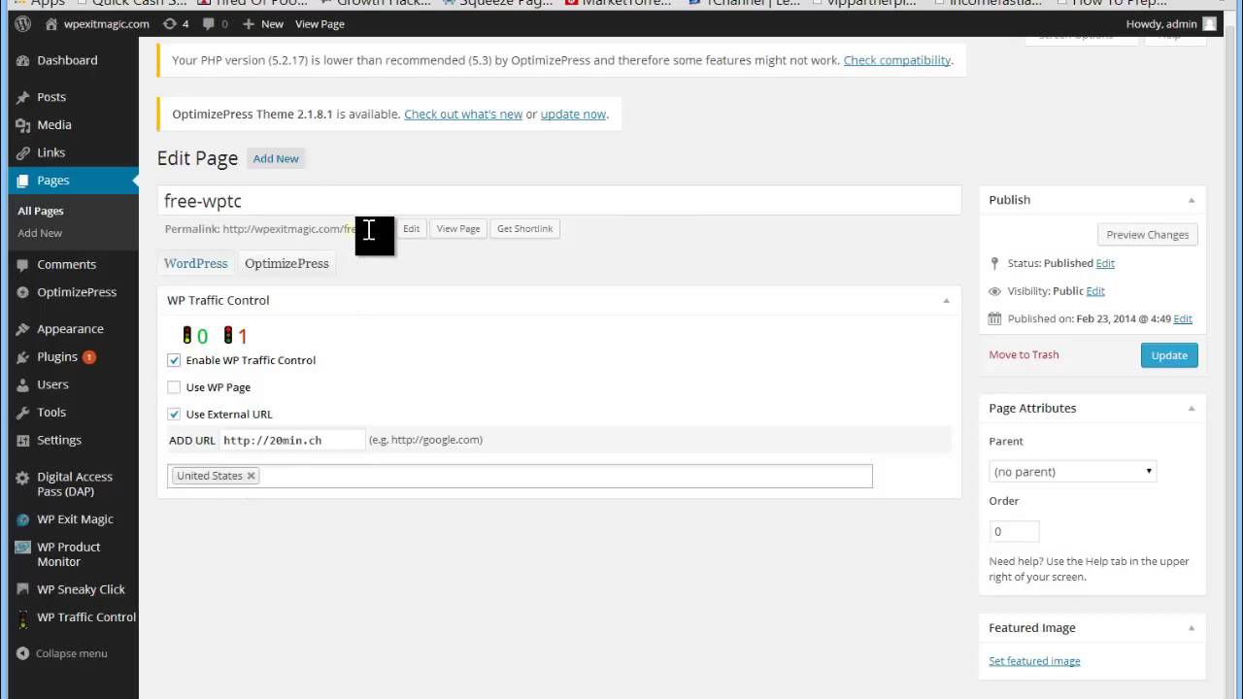Edit the Status Published setting
This screenshot has width=1243, height=699.
1105,263
